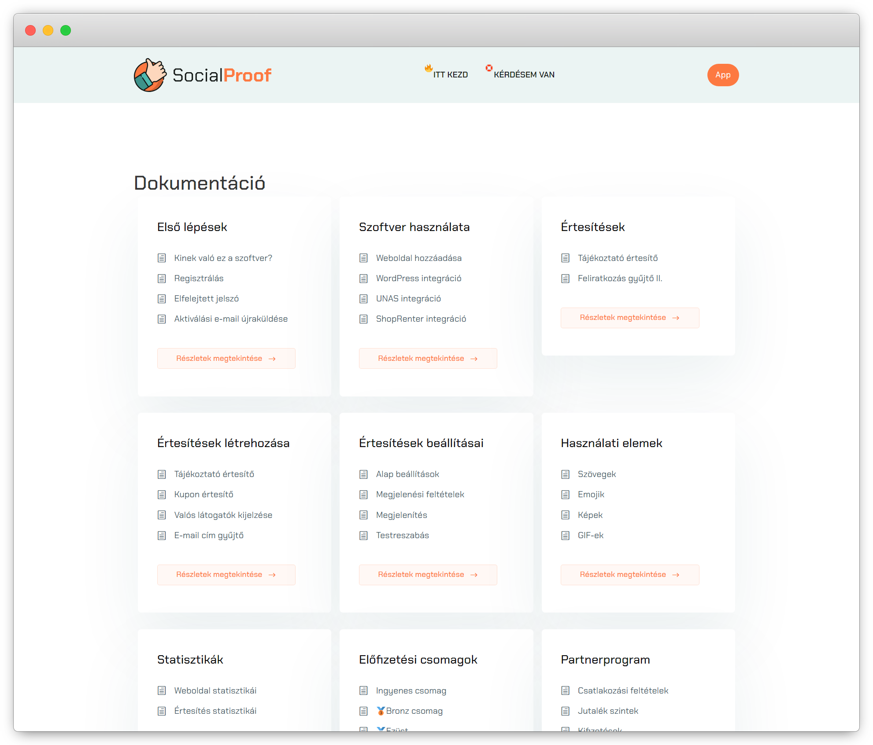Open the Elfelejtett jelszó article
The height and width of the screenshot is (745, 873).
point(206,298)
